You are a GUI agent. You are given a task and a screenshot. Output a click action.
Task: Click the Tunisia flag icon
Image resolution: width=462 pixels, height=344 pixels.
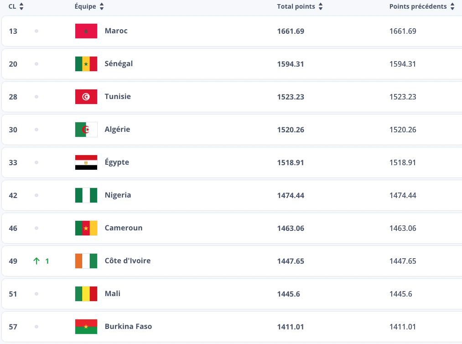tap(86, 97)
